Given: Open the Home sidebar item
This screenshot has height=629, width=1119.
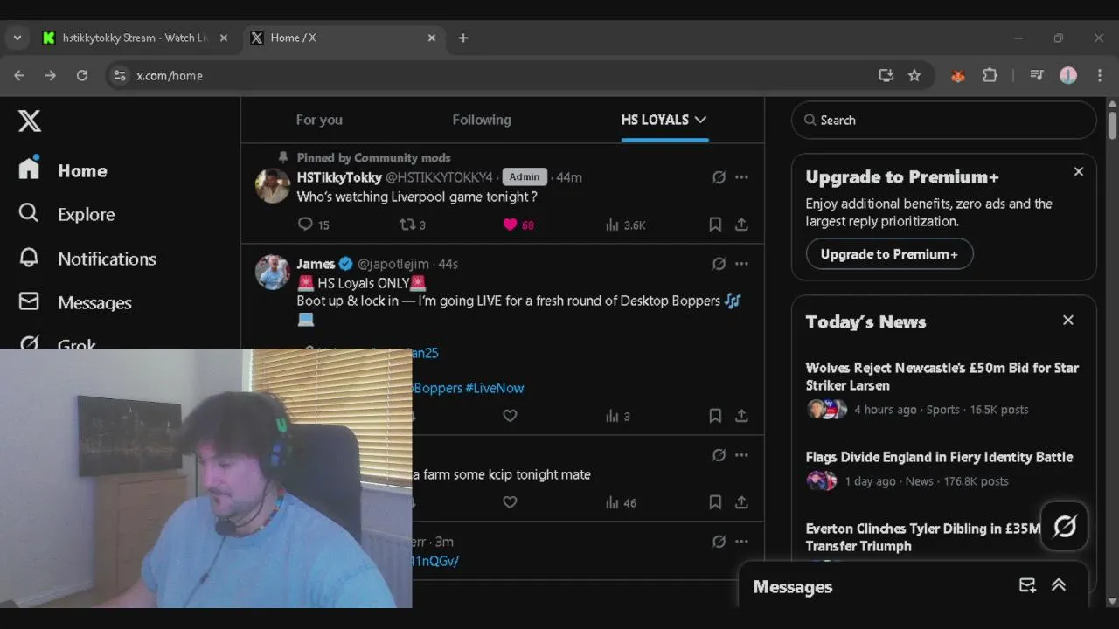Looking at the screenshot, I should click(63, 170).
